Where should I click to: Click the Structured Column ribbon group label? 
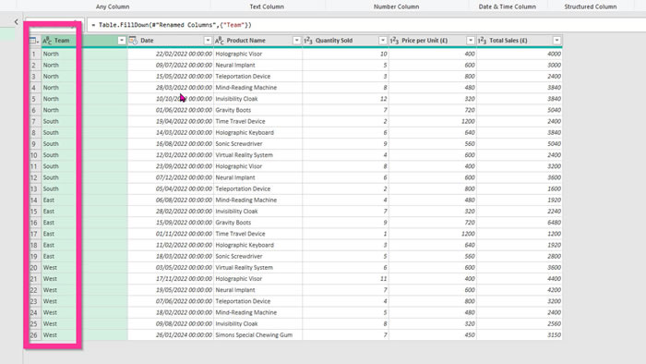point(591,6)
